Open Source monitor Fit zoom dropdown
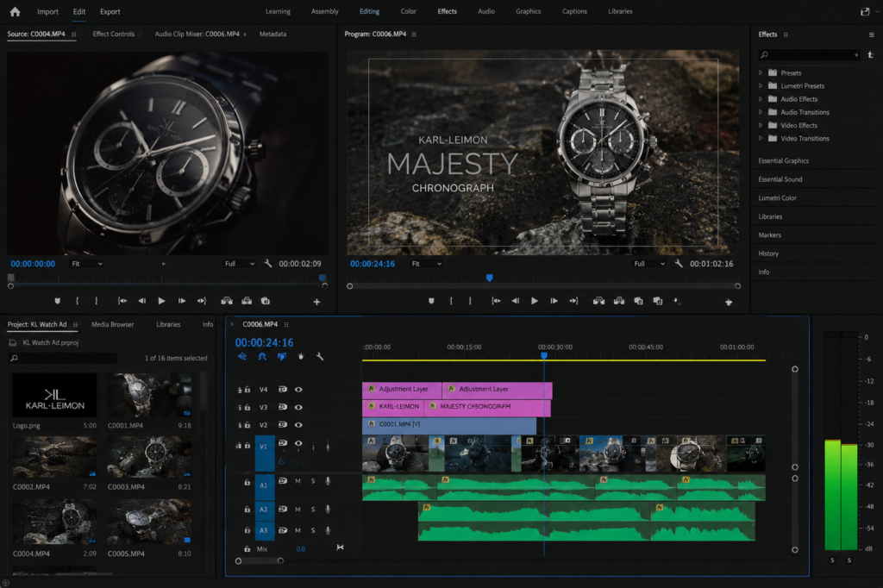Screen dimensions: 883x588 87,264
